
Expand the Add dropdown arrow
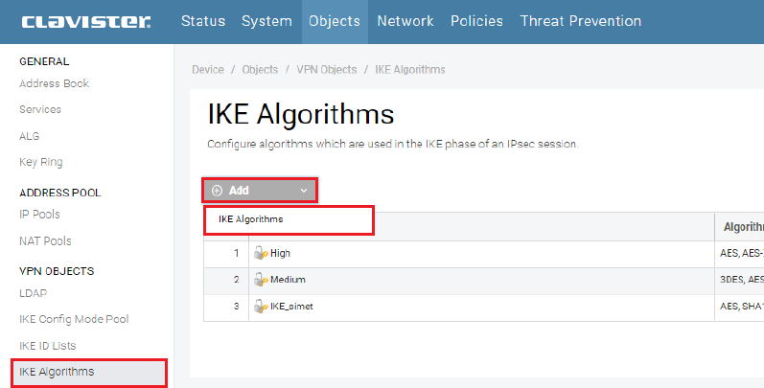pyautogui.click(x=304, y=191)
